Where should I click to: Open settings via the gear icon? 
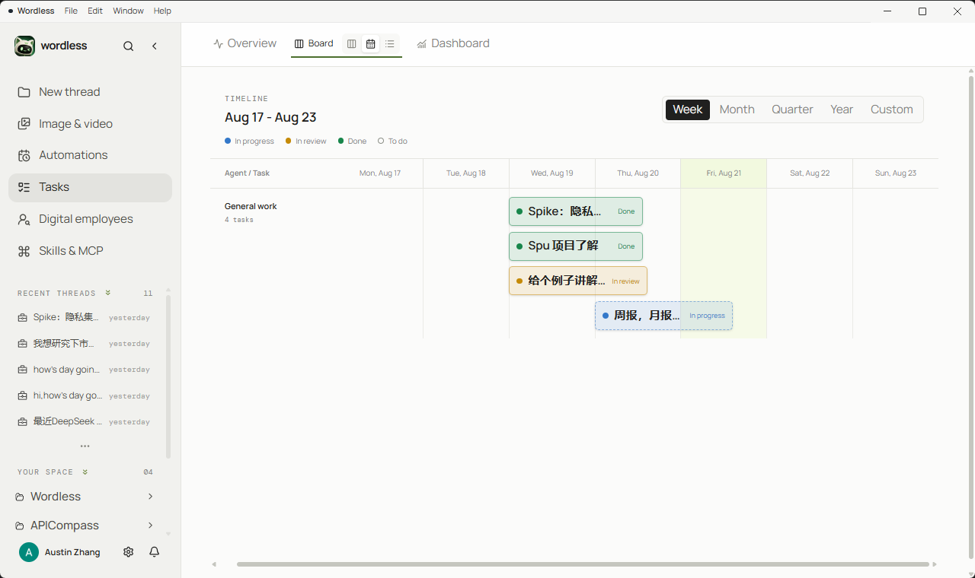pos(129,552)
